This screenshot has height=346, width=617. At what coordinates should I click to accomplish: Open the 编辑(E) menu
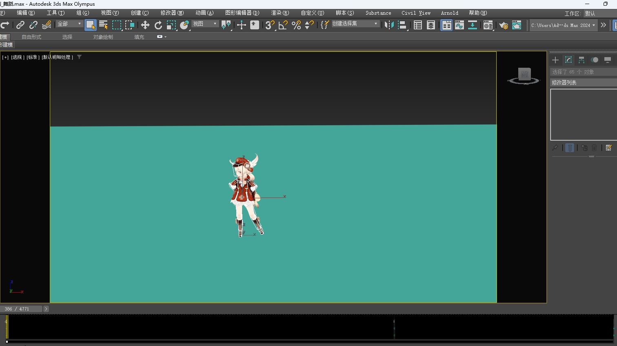click(x=26, y=13)
